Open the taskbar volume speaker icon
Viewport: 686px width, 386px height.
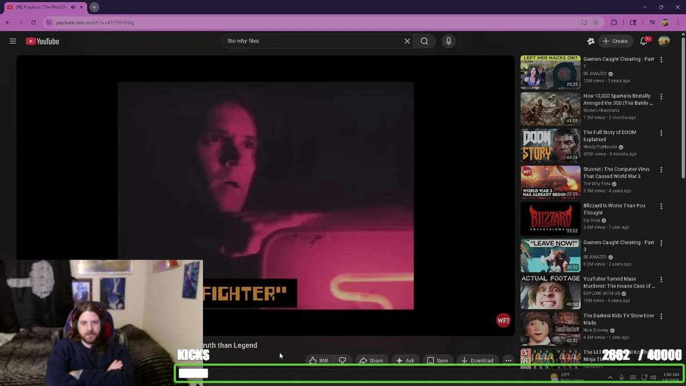pos(653,377)
